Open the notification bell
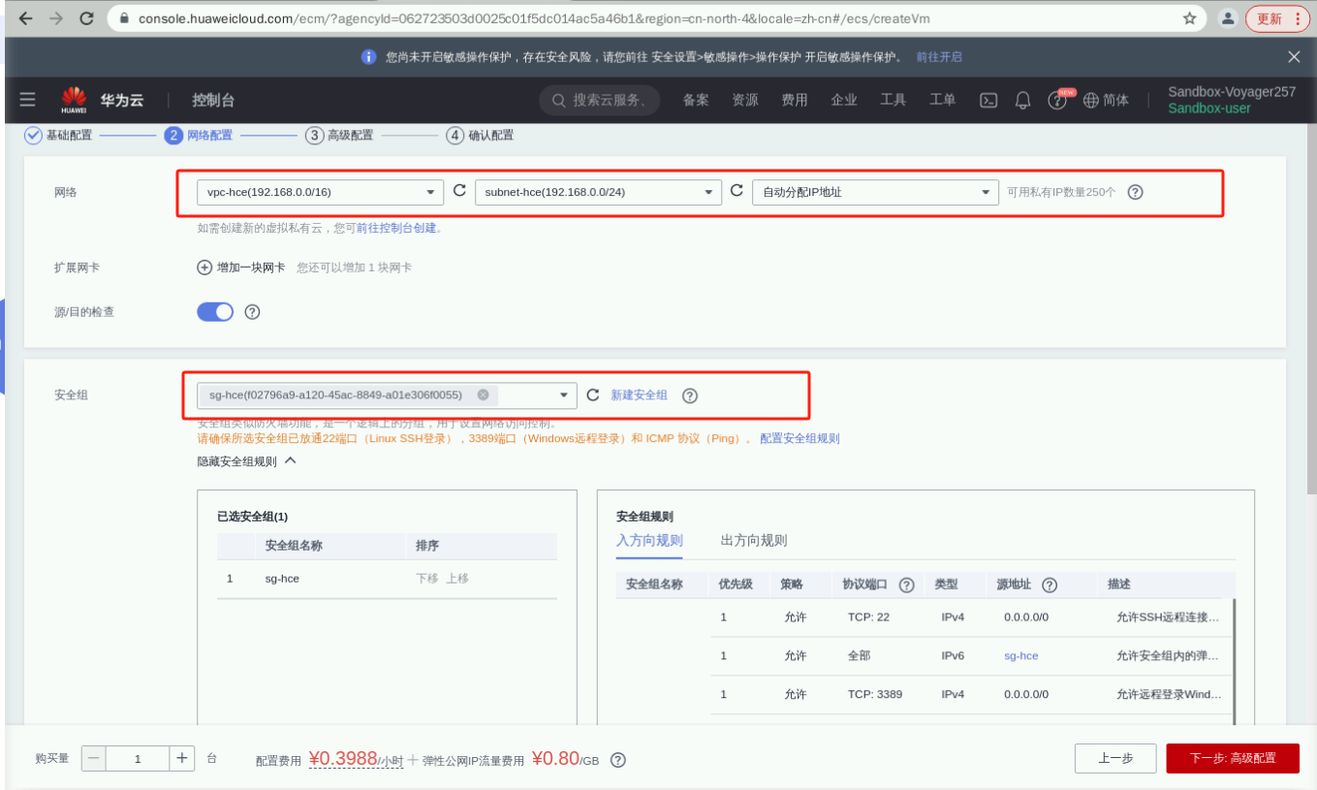 coord(1022,99)
